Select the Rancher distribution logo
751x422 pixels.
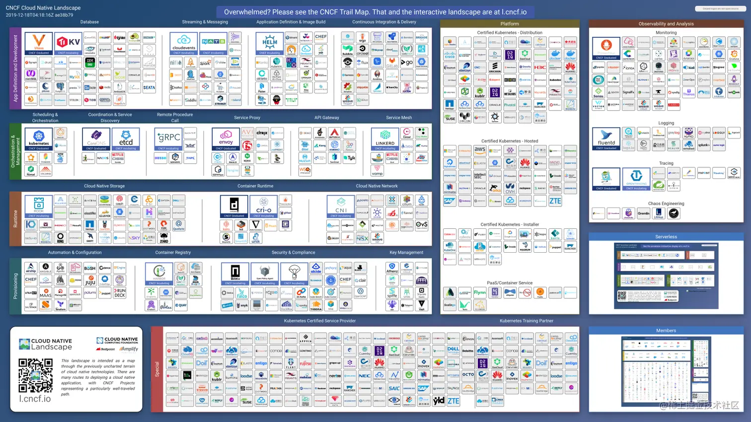pyautogui.click(x=540, y=105)
